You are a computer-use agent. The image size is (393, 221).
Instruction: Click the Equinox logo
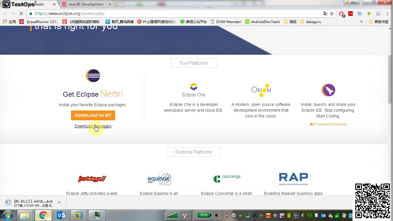159,179
